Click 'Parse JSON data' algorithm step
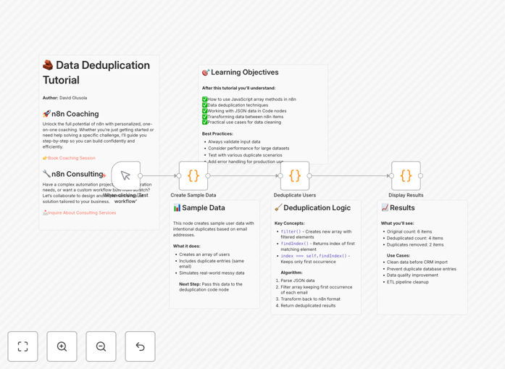 (298, 281)
